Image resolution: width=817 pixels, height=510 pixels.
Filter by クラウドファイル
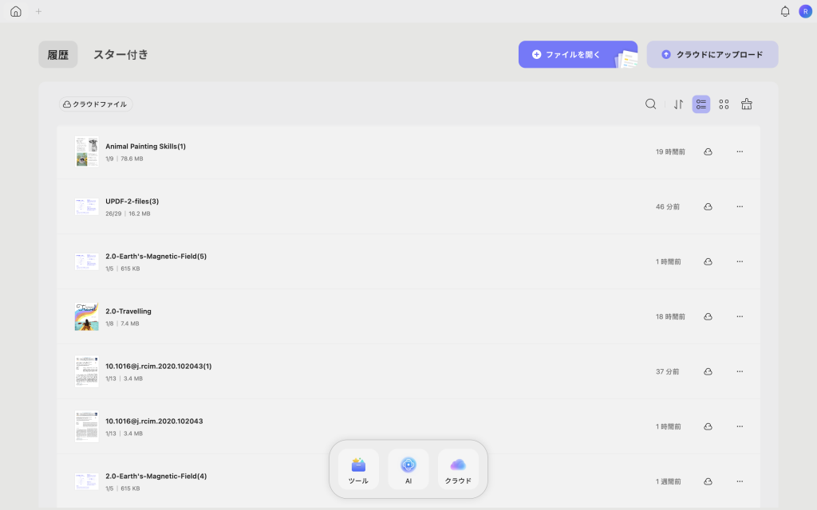tap(96, 104)
